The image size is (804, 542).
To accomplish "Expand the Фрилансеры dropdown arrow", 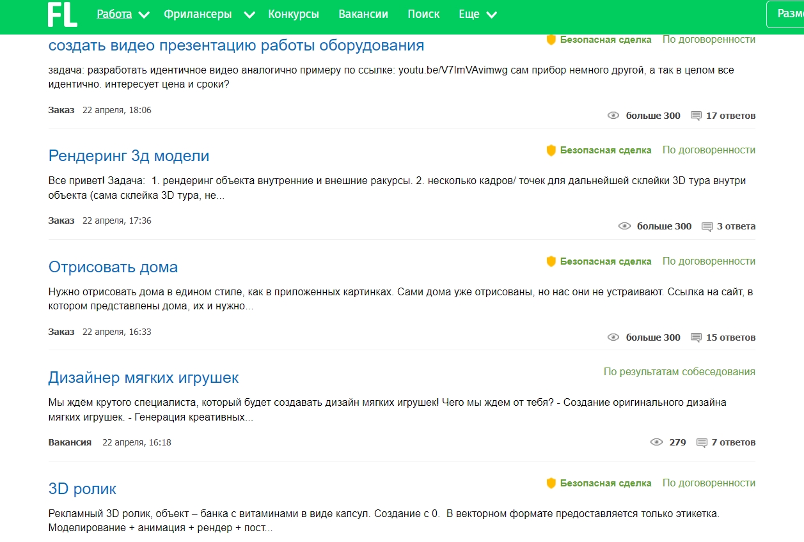I will [x=249, y=15].
